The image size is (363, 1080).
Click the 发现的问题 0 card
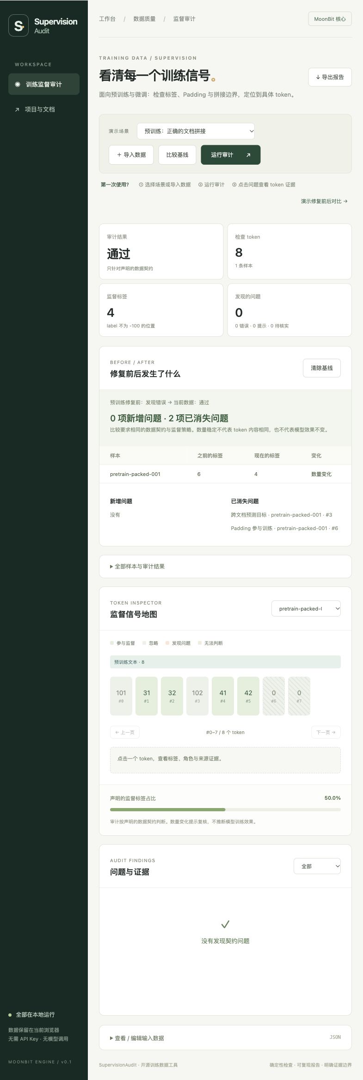click(x=289, y=310)
